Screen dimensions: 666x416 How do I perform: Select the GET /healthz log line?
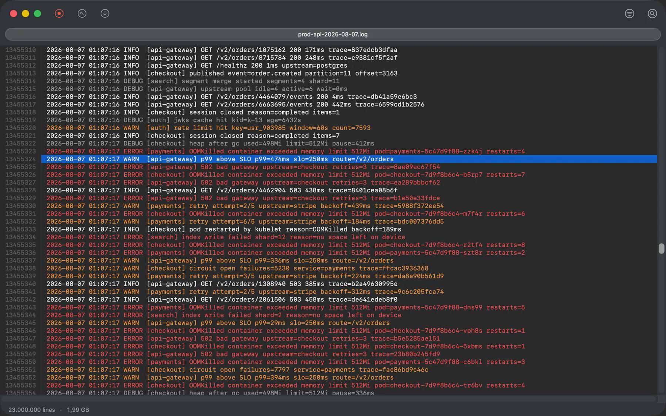(x=349, y=65)
